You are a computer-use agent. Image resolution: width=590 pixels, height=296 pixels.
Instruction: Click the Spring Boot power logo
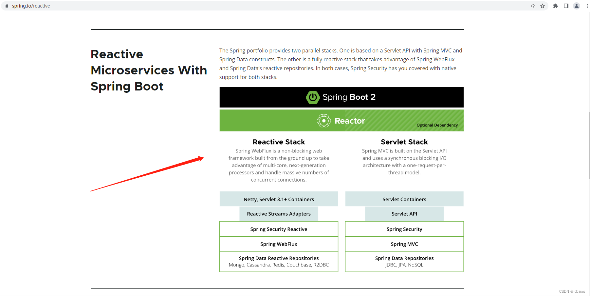pyautogui.click(x=313, y=97)
